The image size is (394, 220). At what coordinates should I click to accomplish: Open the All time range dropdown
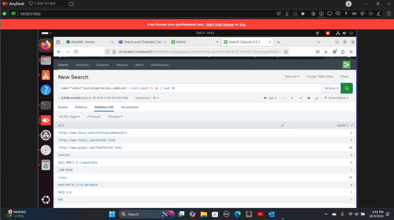pyautogui.click(x=331, y=88)
